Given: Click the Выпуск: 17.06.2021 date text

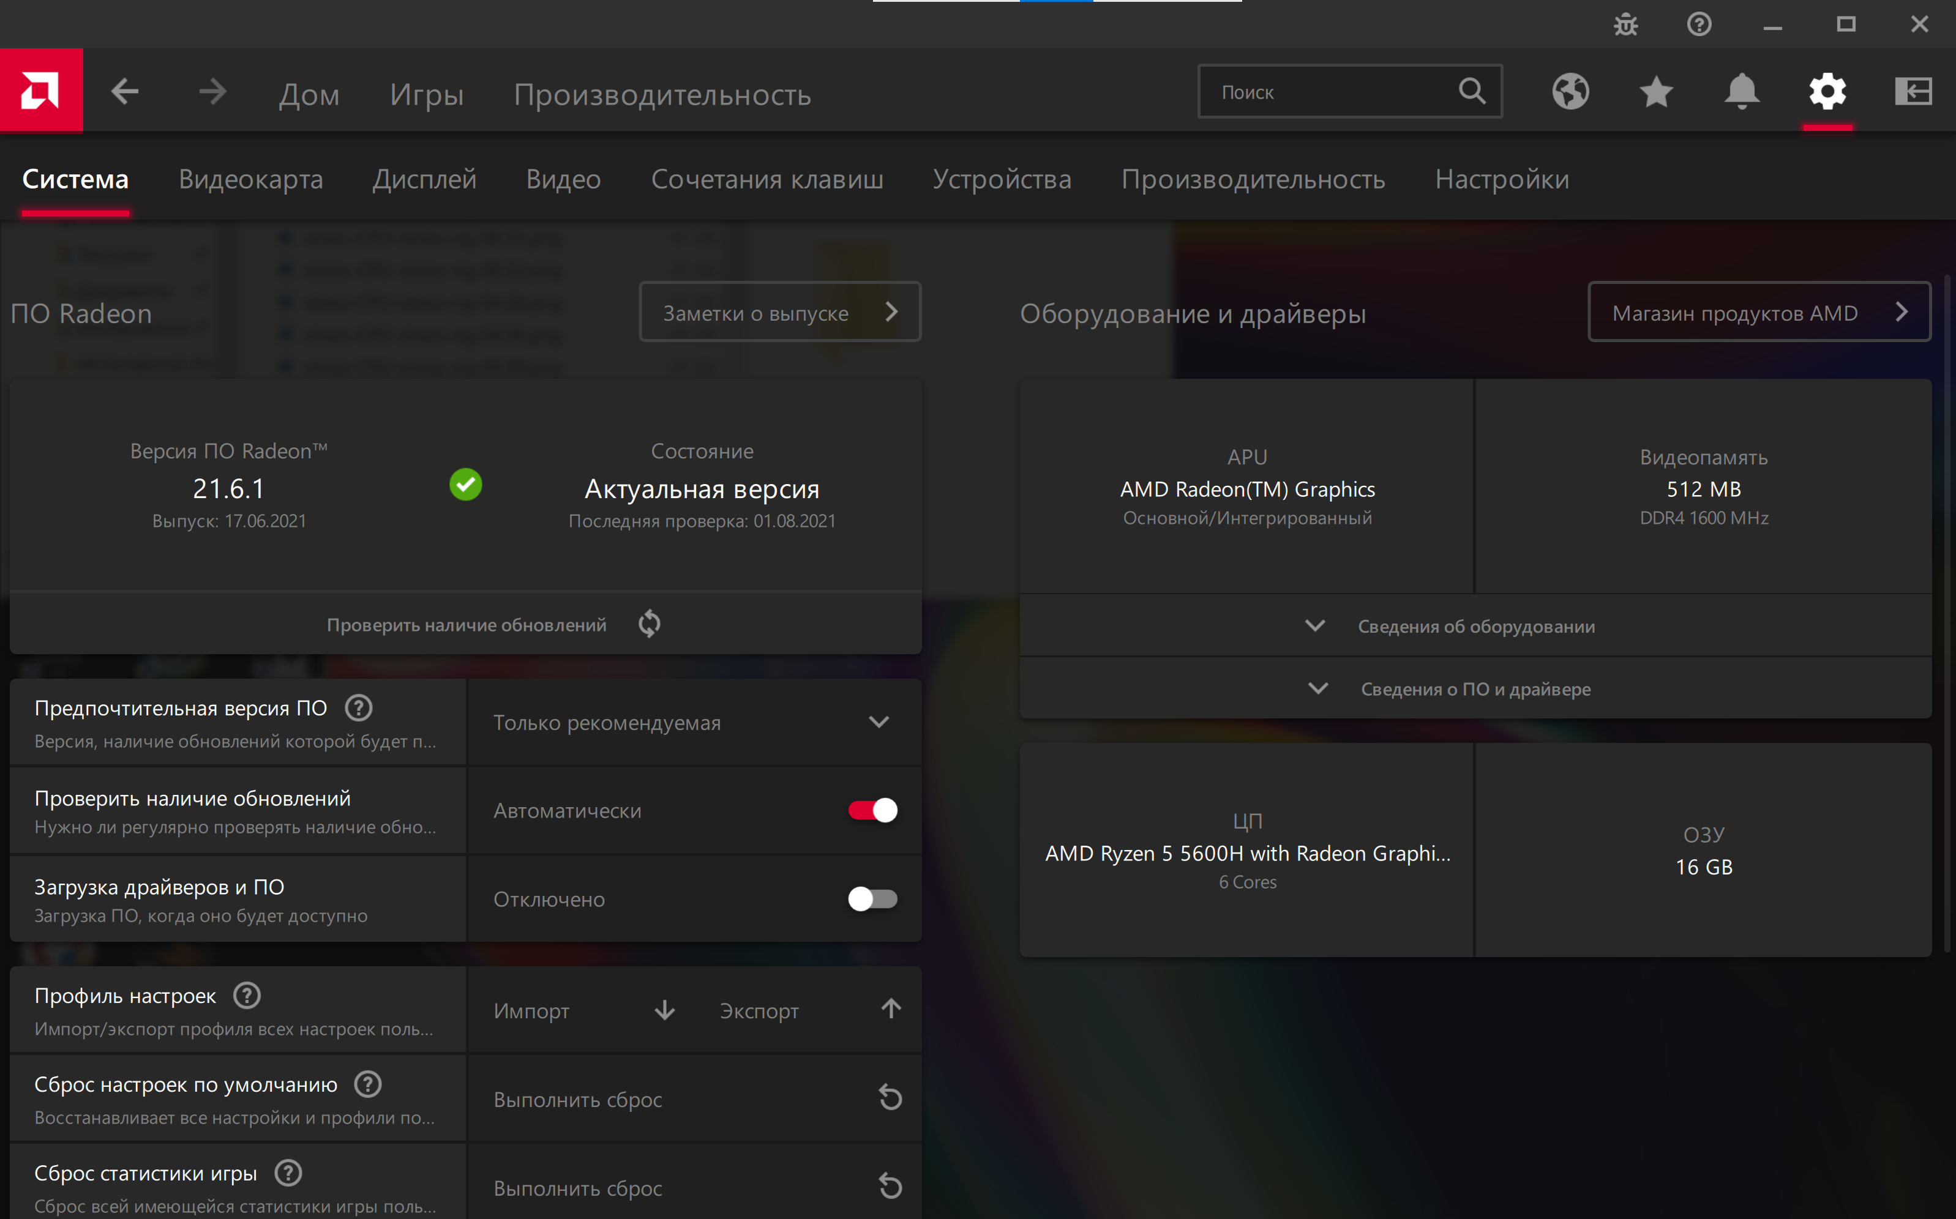Looking at the screenshot, I should 229,521.
